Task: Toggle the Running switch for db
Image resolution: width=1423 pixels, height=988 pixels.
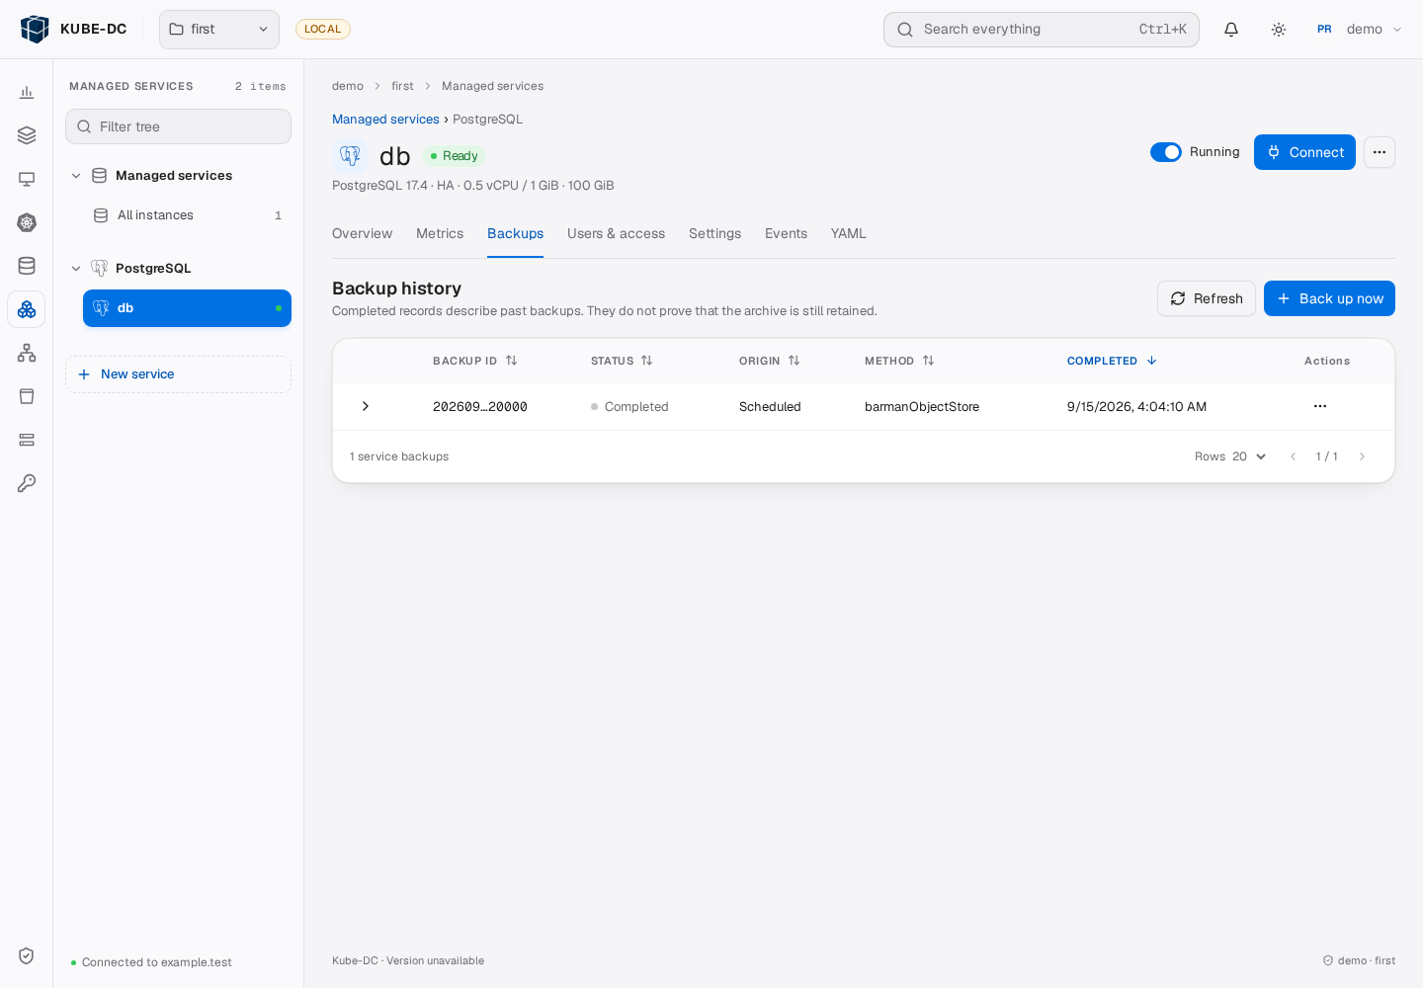Action: 1166,152
